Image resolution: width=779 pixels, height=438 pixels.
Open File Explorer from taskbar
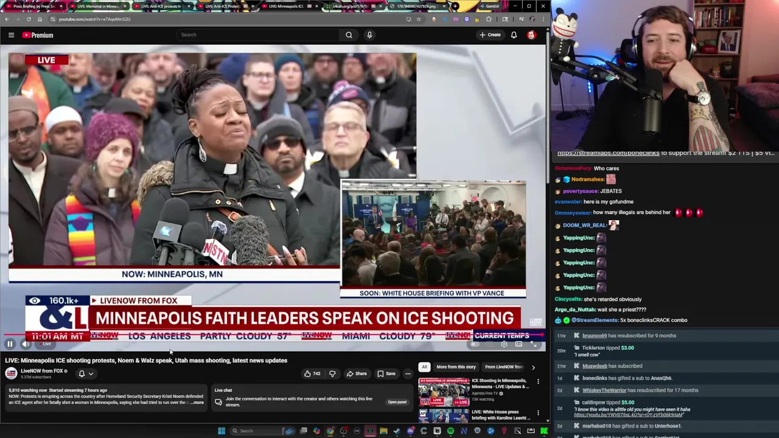point(383,431)
